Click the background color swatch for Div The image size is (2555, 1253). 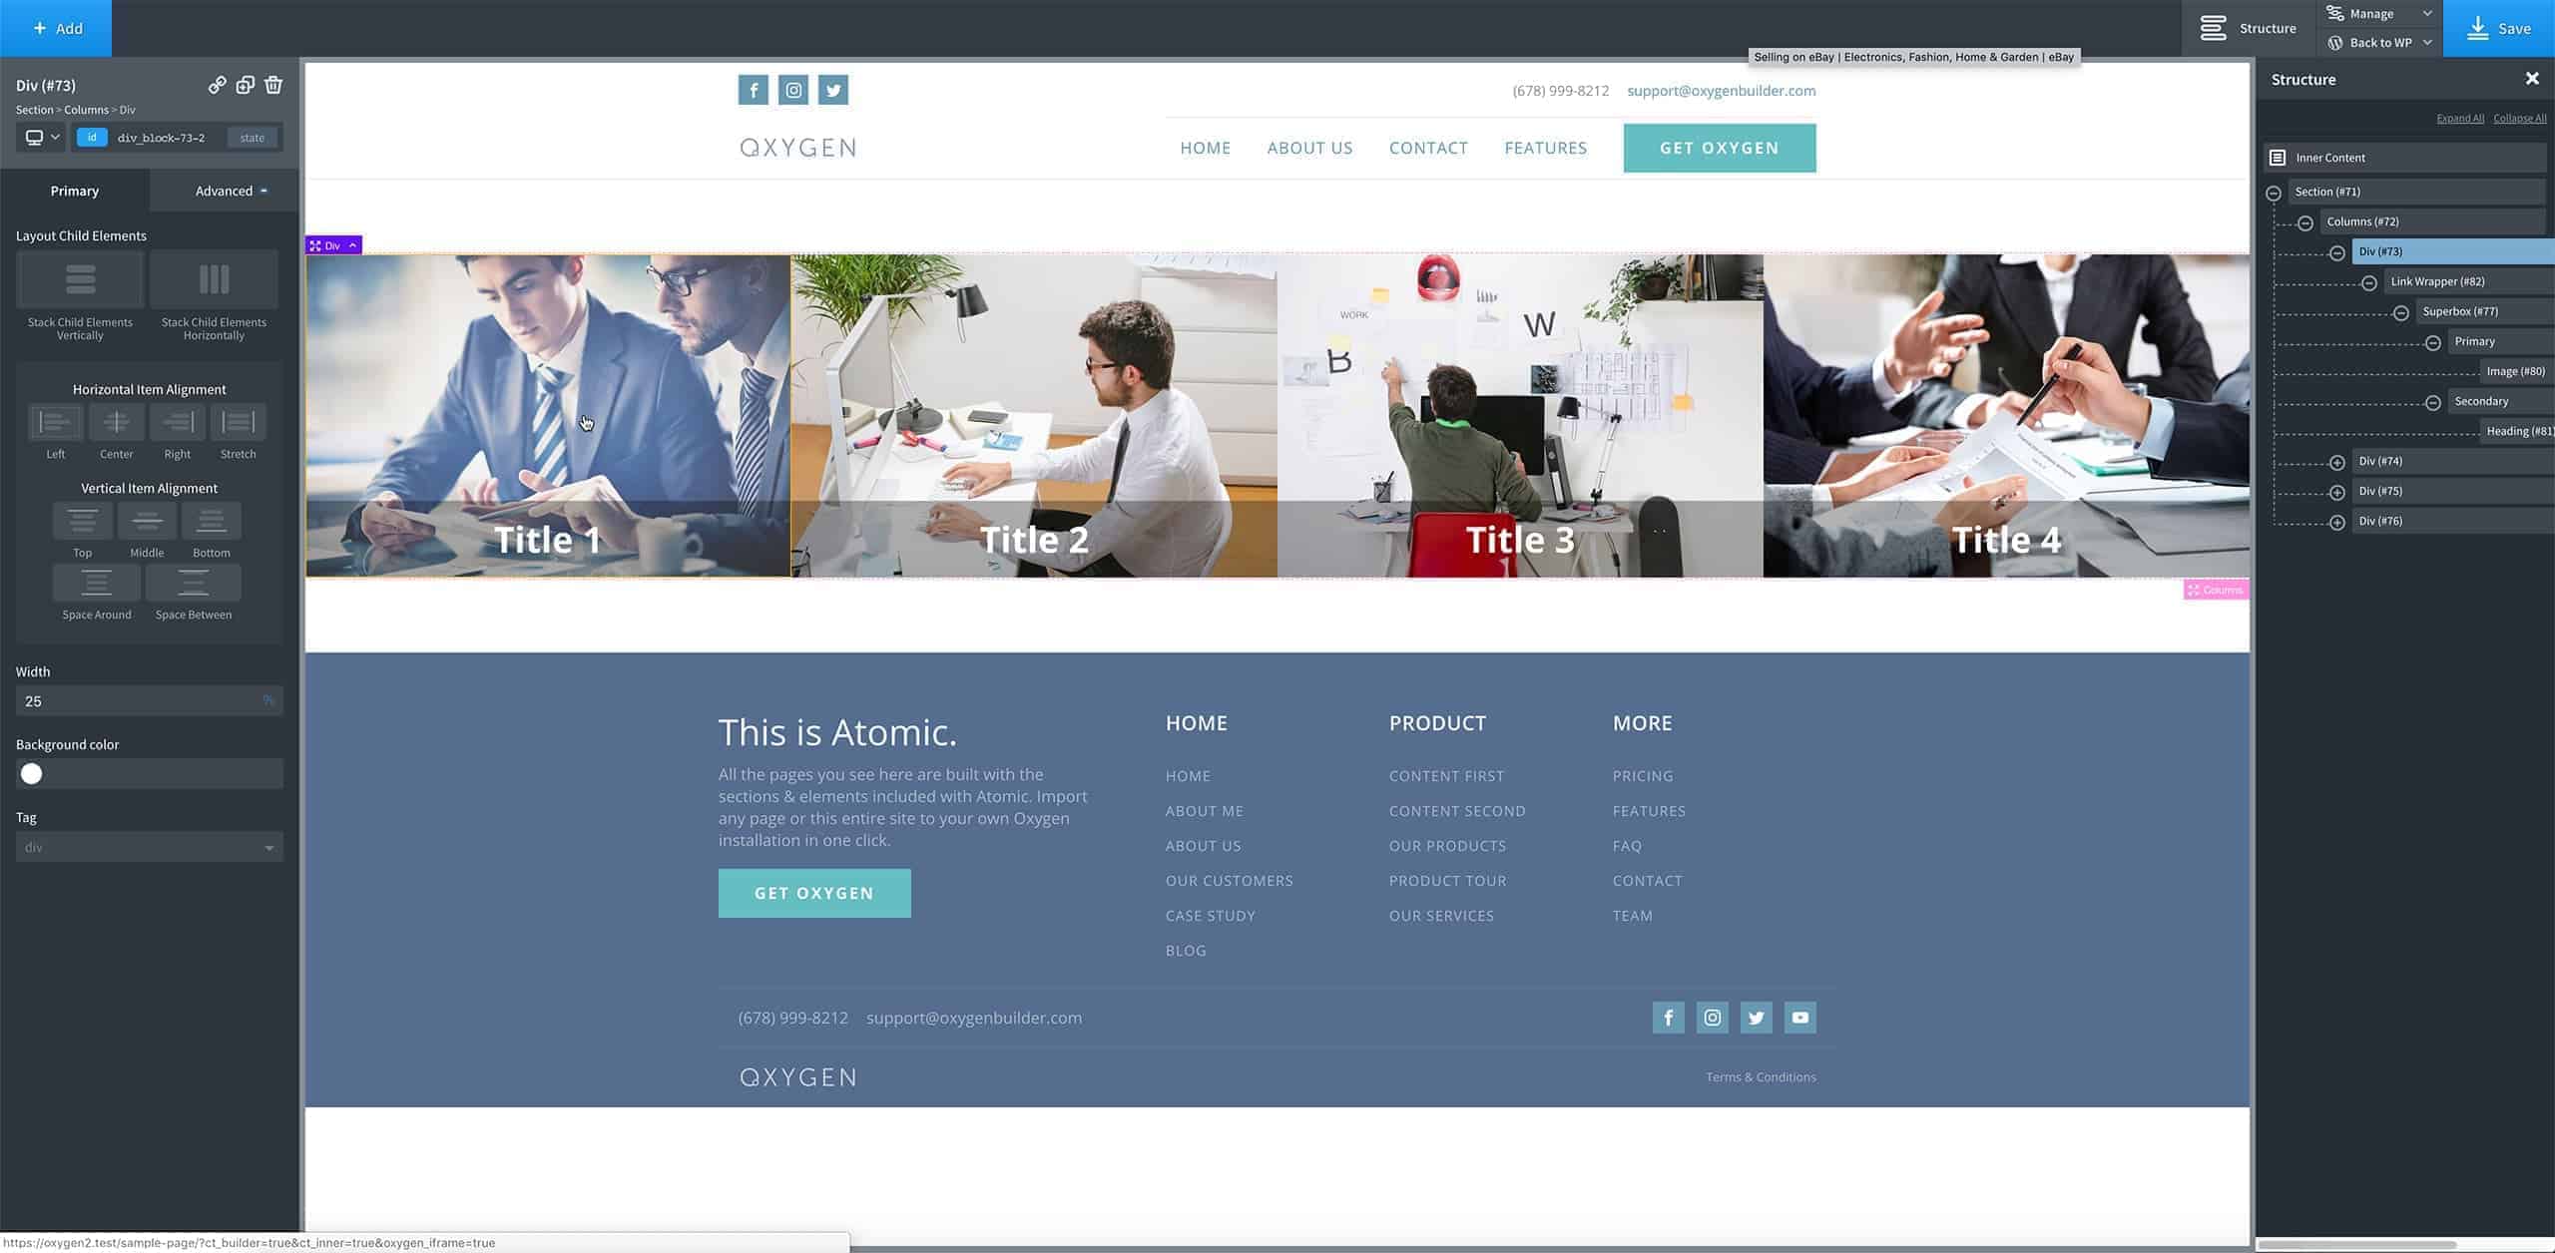[31, 772]
